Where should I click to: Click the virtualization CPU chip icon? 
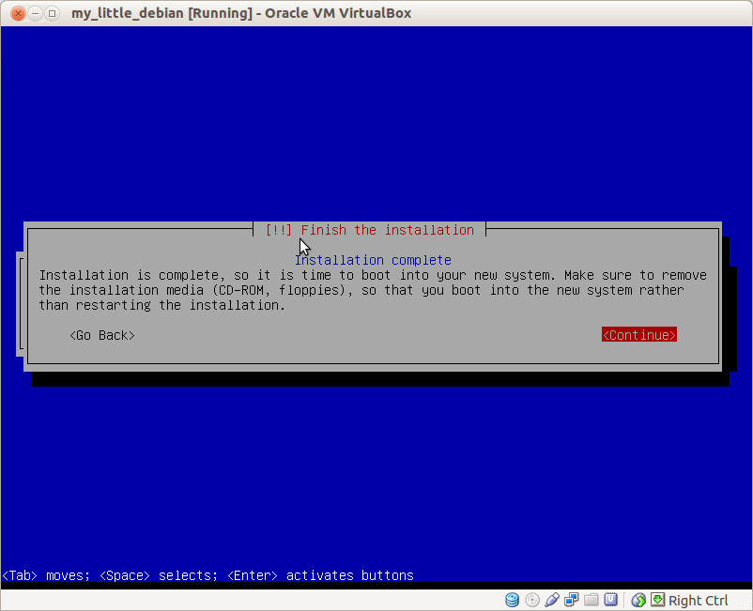click(x=611, y=600)
